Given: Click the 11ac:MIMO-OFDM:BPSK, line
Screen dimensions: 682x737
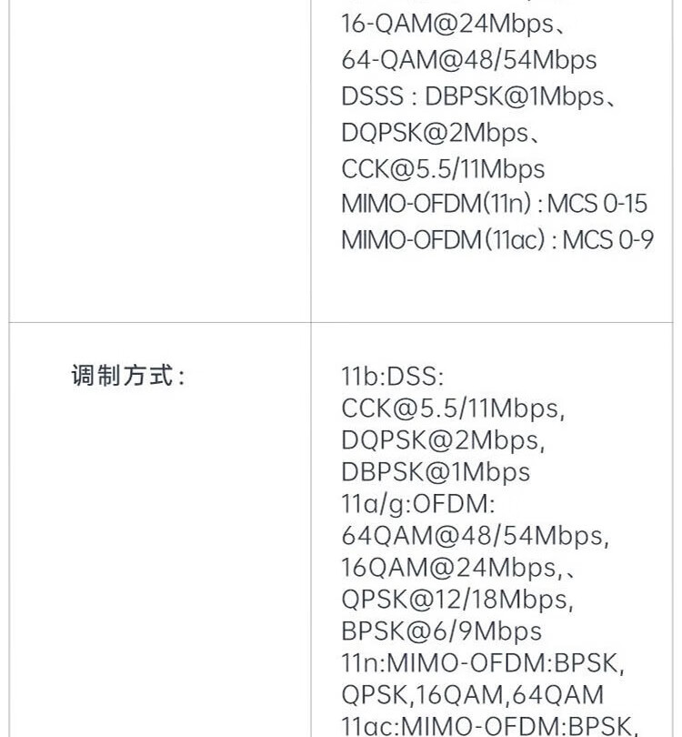Looking at the screenshot, I should tap(490, 726).
